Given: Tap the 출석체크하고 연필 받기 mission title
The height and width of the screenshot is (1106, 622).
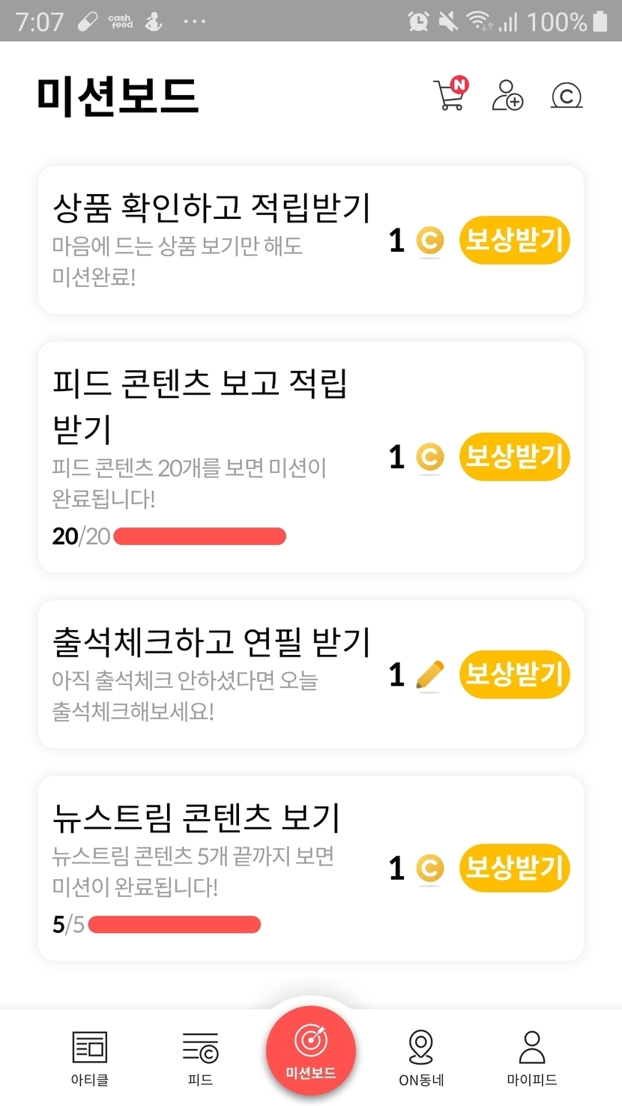Looking at the screenshot, I should coord(211,643).
